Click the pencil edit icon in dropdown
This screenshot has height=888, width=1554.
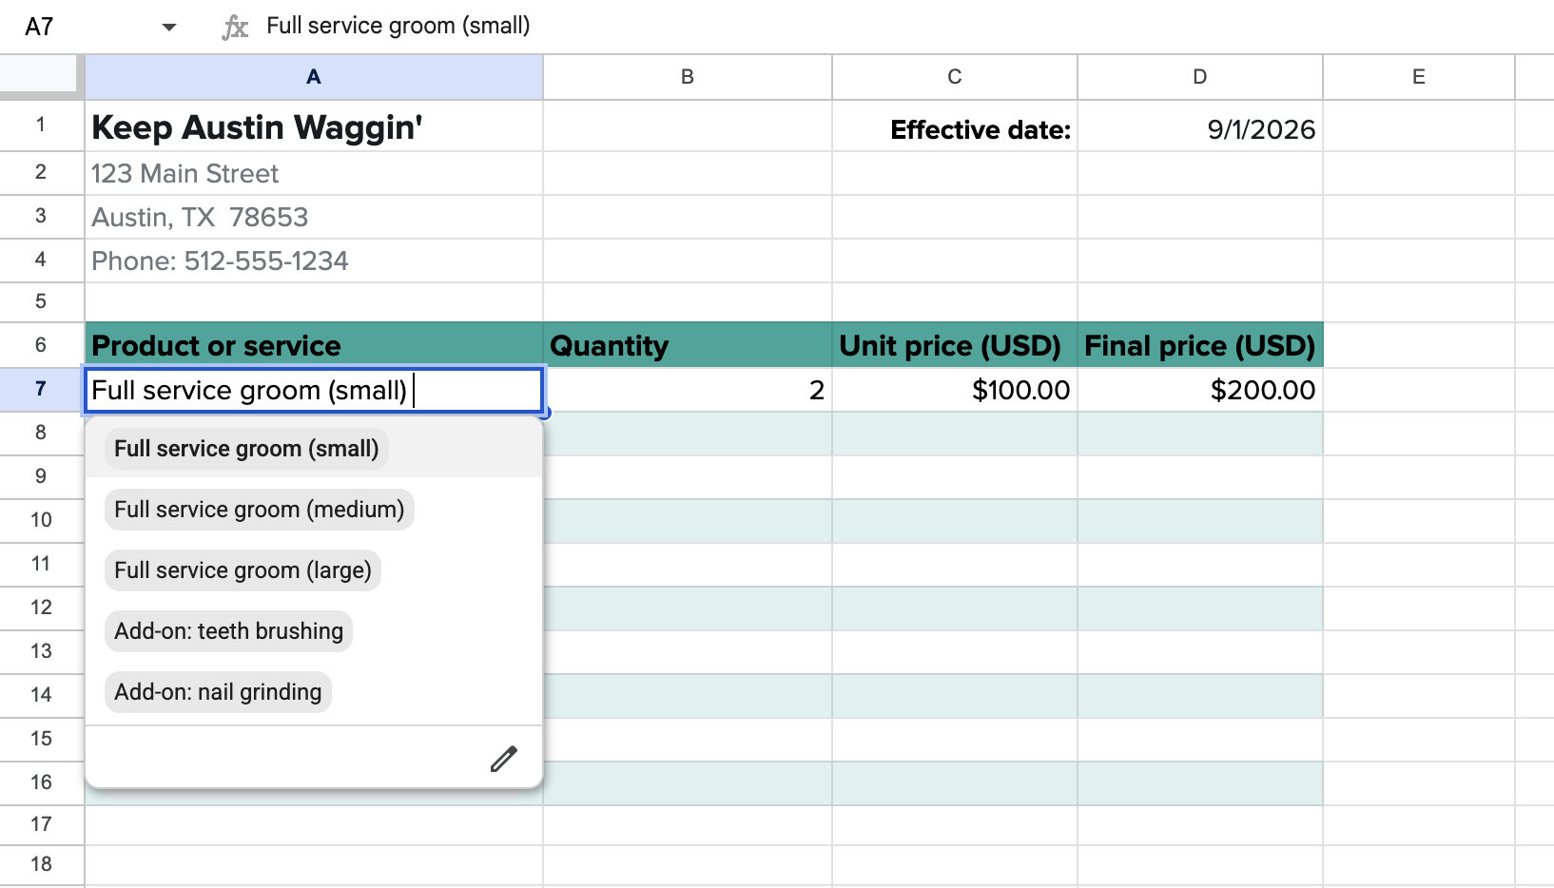click(x=503, y=759)
